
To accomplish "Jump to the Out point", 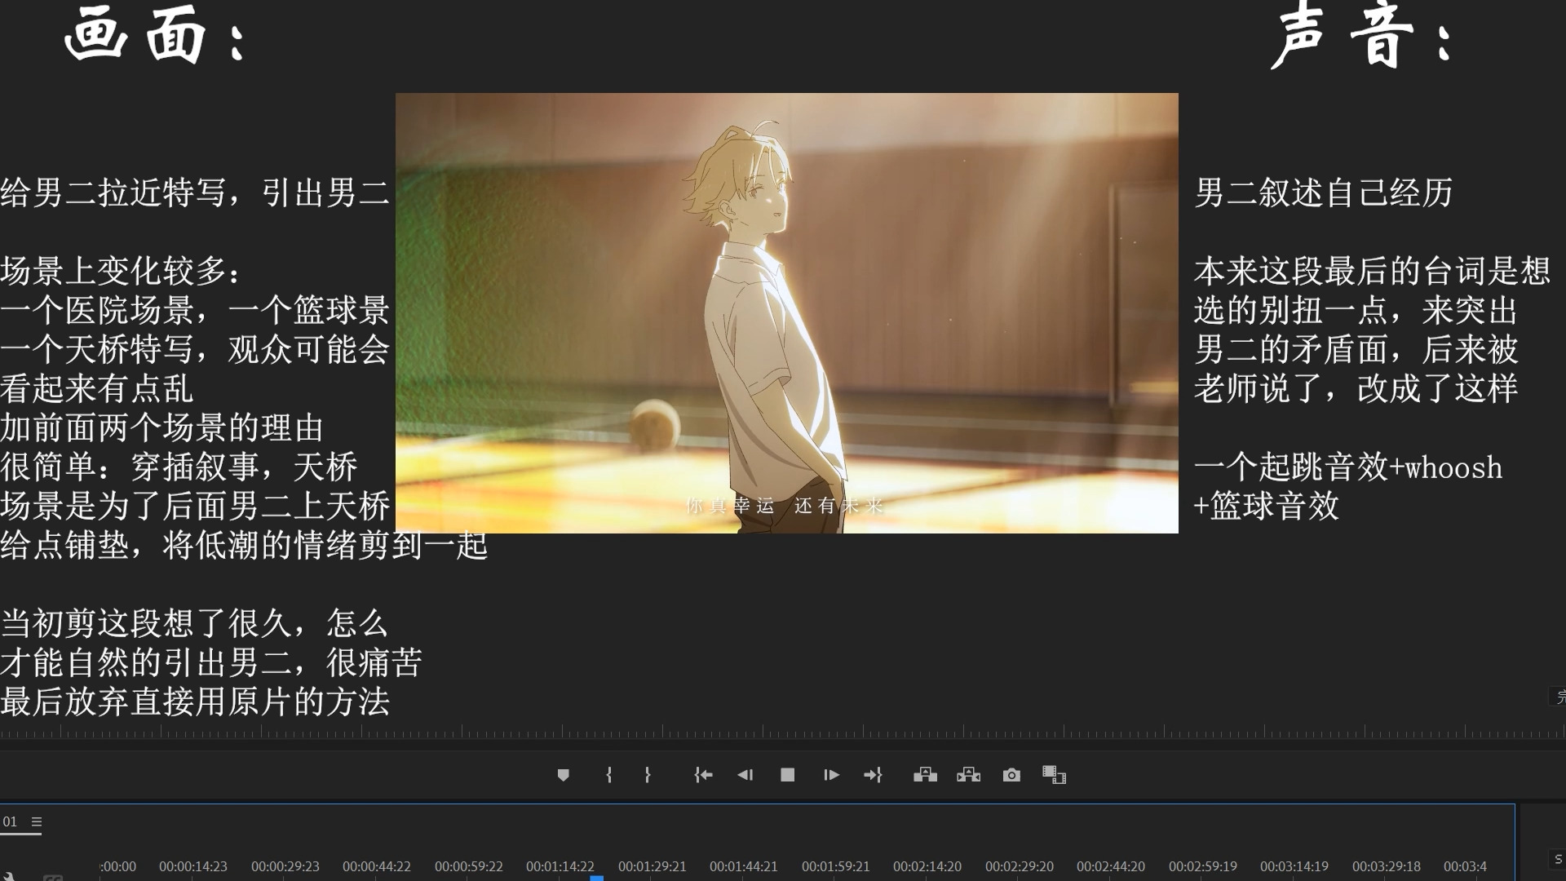I will click(874, 775).
